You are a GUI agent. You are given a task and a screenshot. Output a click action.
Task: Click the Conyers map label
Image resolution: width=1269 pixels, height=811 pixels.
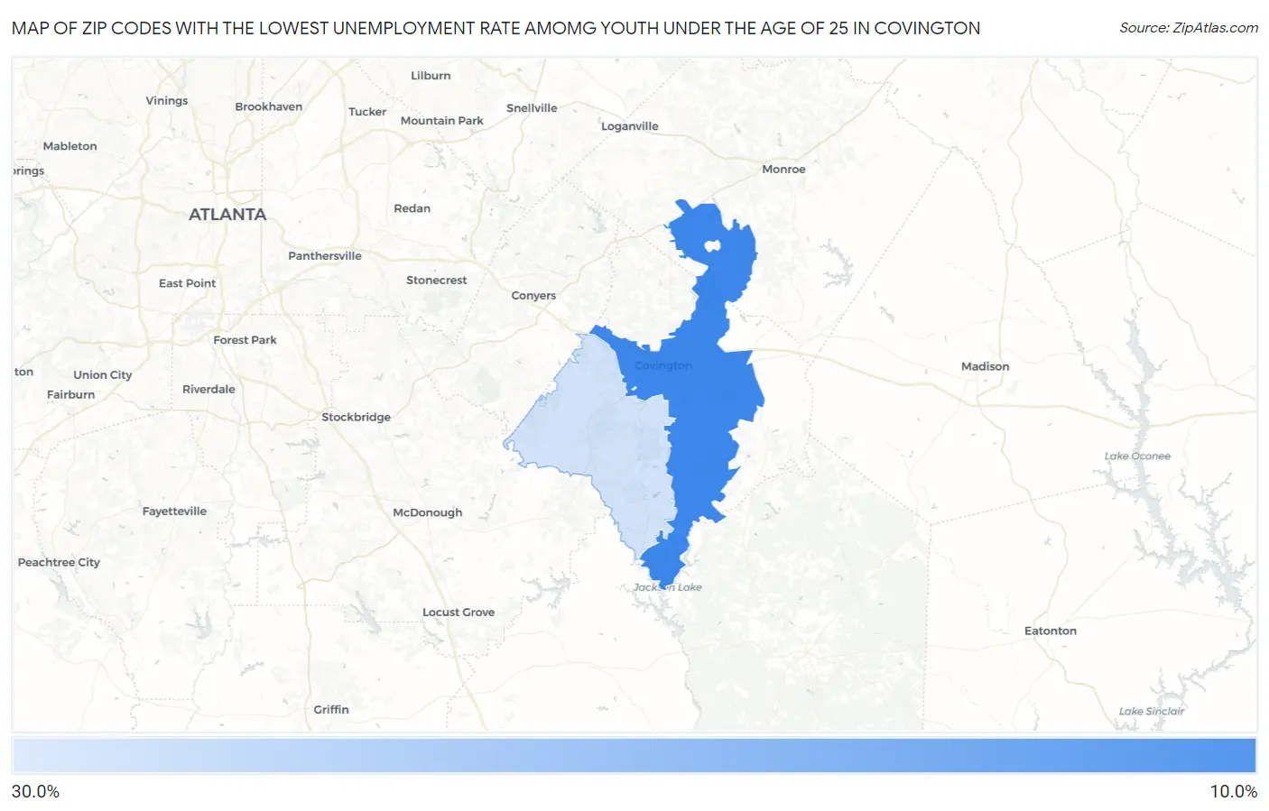click(x=533, y=296)
